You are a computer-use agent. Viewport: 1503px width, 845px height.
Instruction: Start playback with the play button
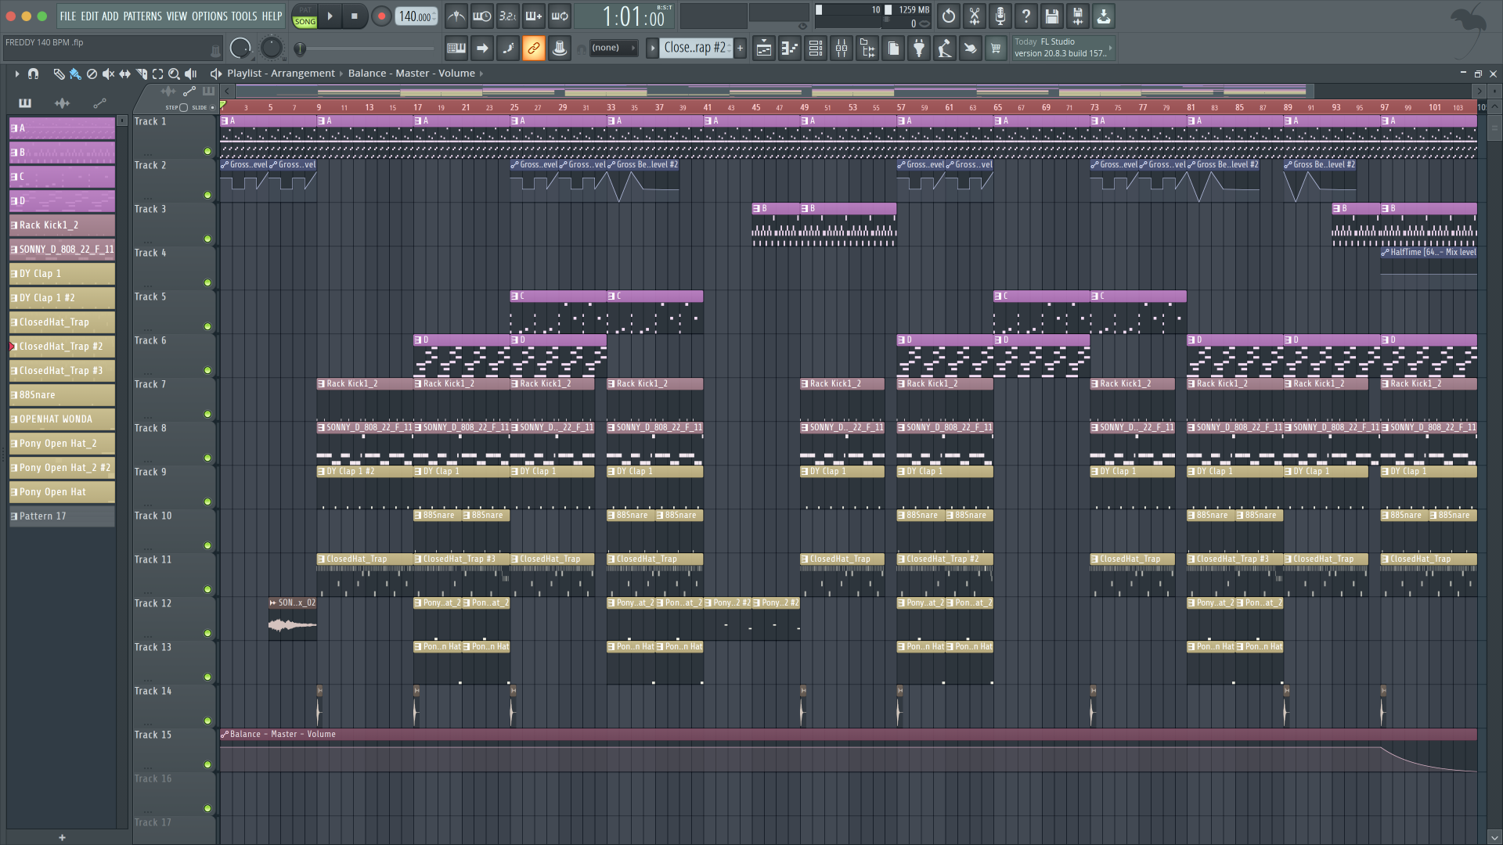[330, 16]
